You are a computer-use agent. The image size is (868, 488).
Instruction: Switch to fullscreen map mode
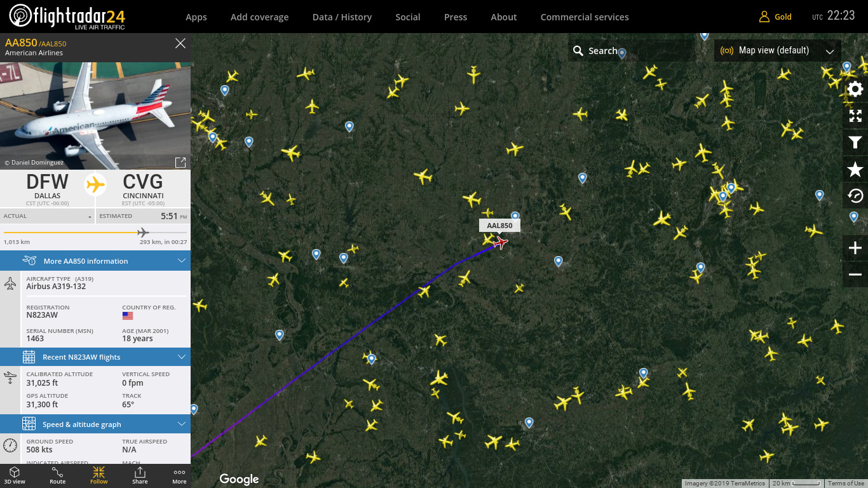click(x=855, y=116)
